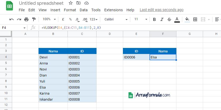This screenshot has height=110, width=221.
Task: Open the Format menu
Action: [70, 10]
